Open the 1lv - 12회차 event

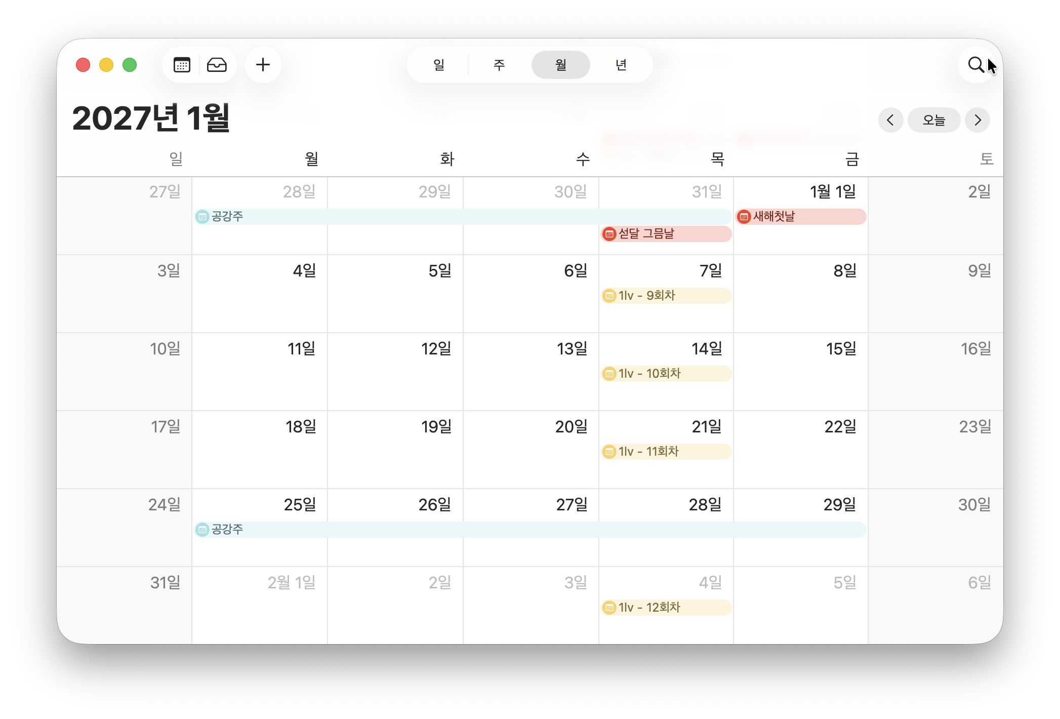[666, 608]
